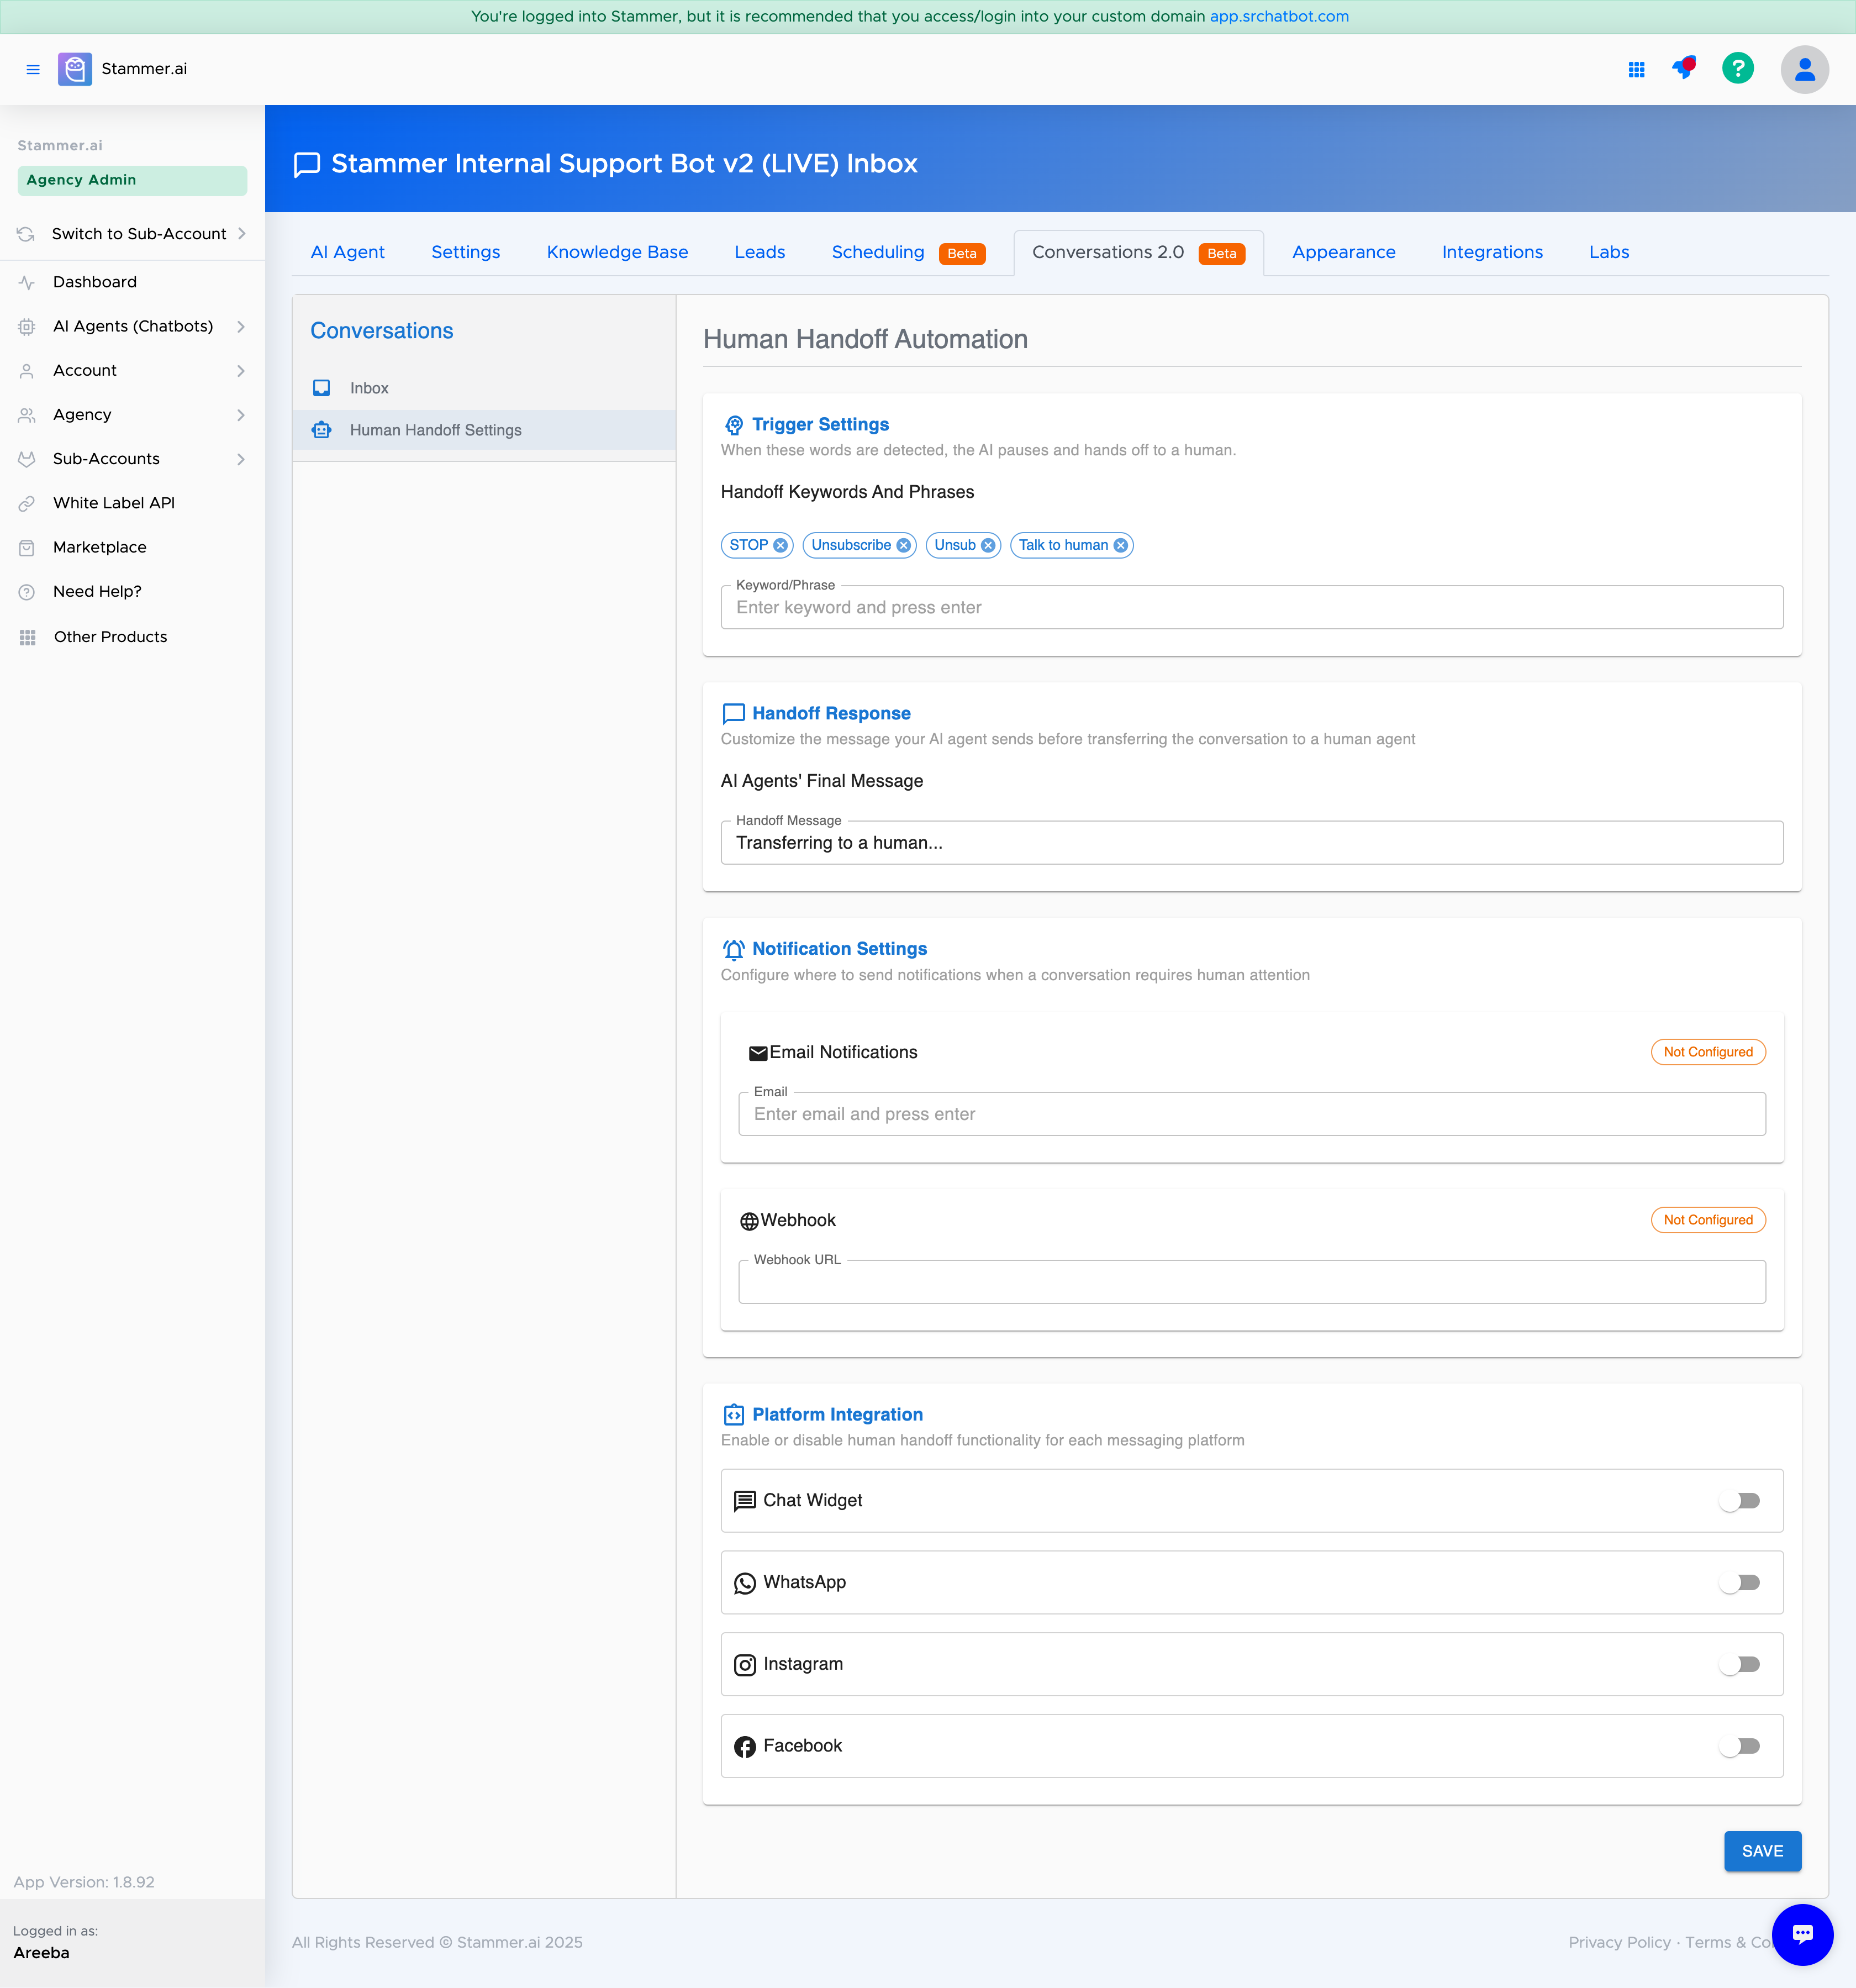The height and width of the screenshot is (1988, 1856).
Task: Open the Scheduling Beta tab
Action: pos(908,252)
